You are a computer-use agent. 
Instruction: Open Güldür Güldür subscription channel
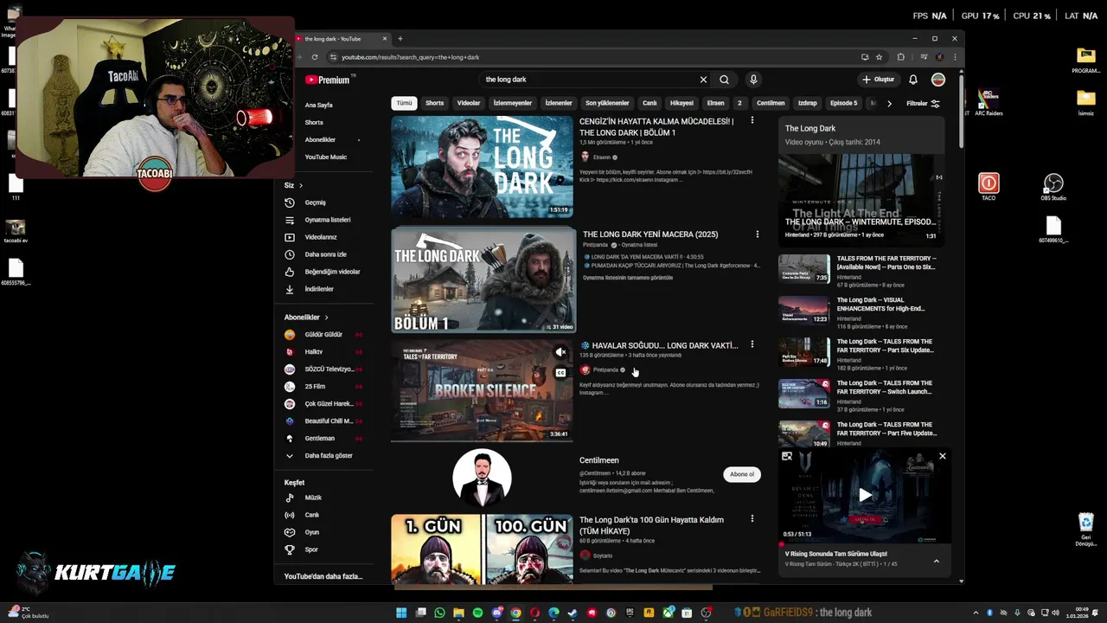pos(323,334)
